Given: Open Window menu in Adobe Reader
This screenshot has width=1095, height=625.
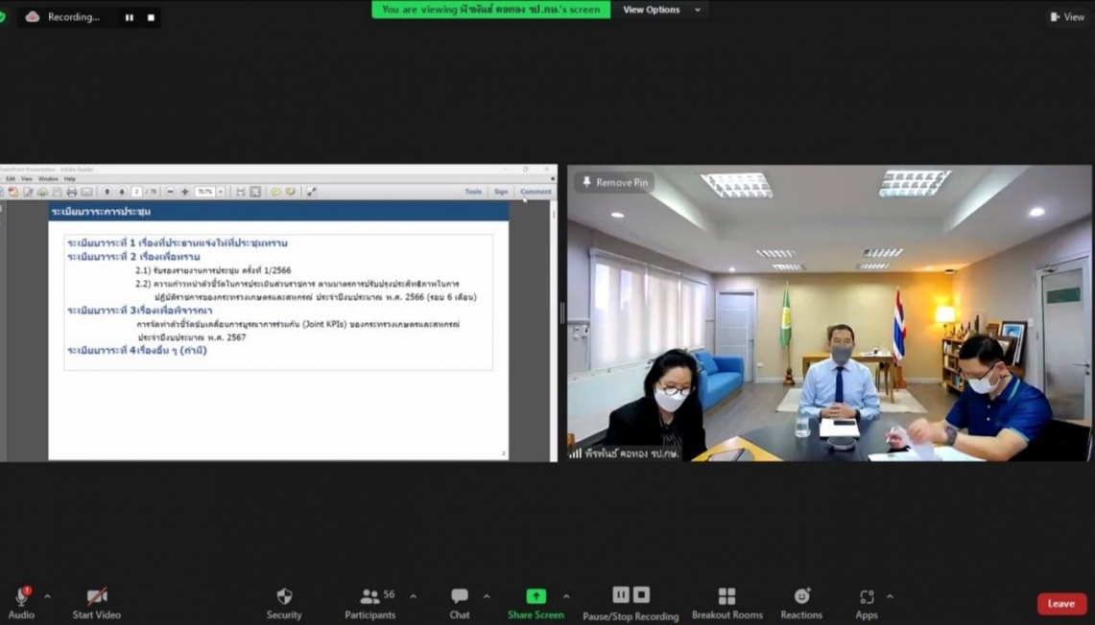Looking at the screenshot, I should [48, 178].
